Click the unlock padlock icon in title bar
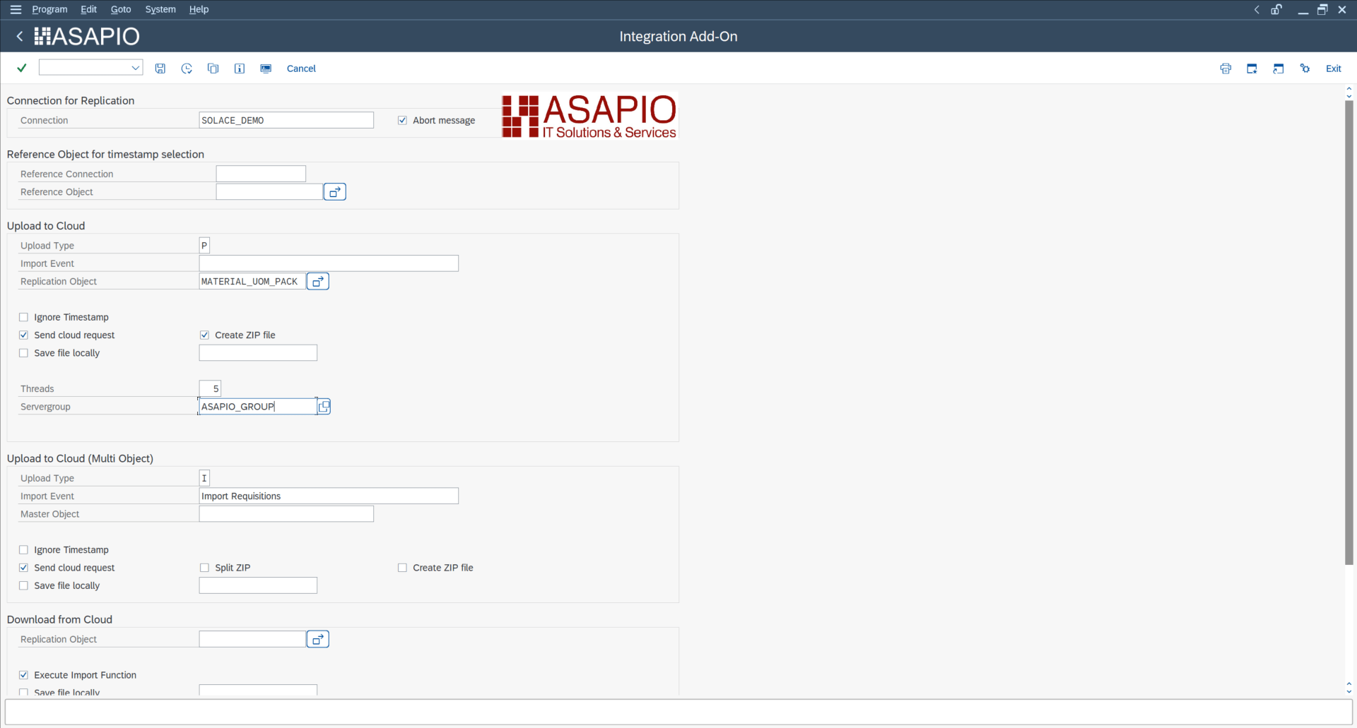 pos(1276,9)
